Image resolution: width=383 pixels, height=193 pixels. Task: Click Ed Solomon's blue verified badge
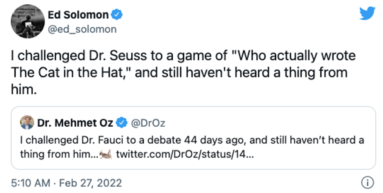click(117, 16)
